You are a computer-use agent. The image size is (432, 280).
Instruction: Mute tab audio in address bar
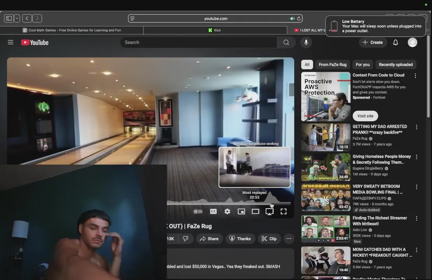pyautogui.click(x=292, y=18)
